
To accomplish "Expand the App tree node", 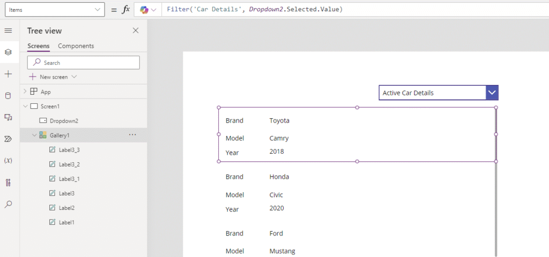I will pyautogui.click(x=25, y=92).
